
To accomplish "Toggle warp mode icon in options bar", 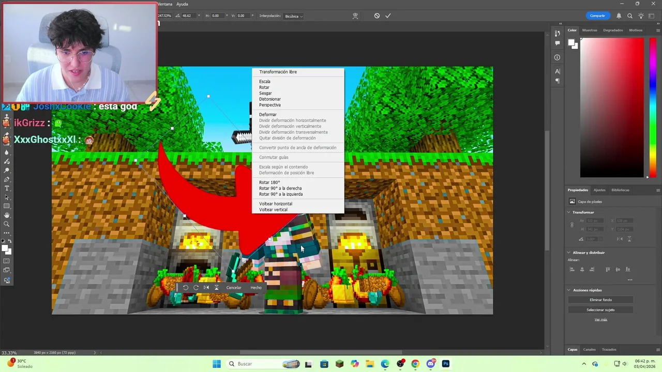I will (x=355, y=16).
